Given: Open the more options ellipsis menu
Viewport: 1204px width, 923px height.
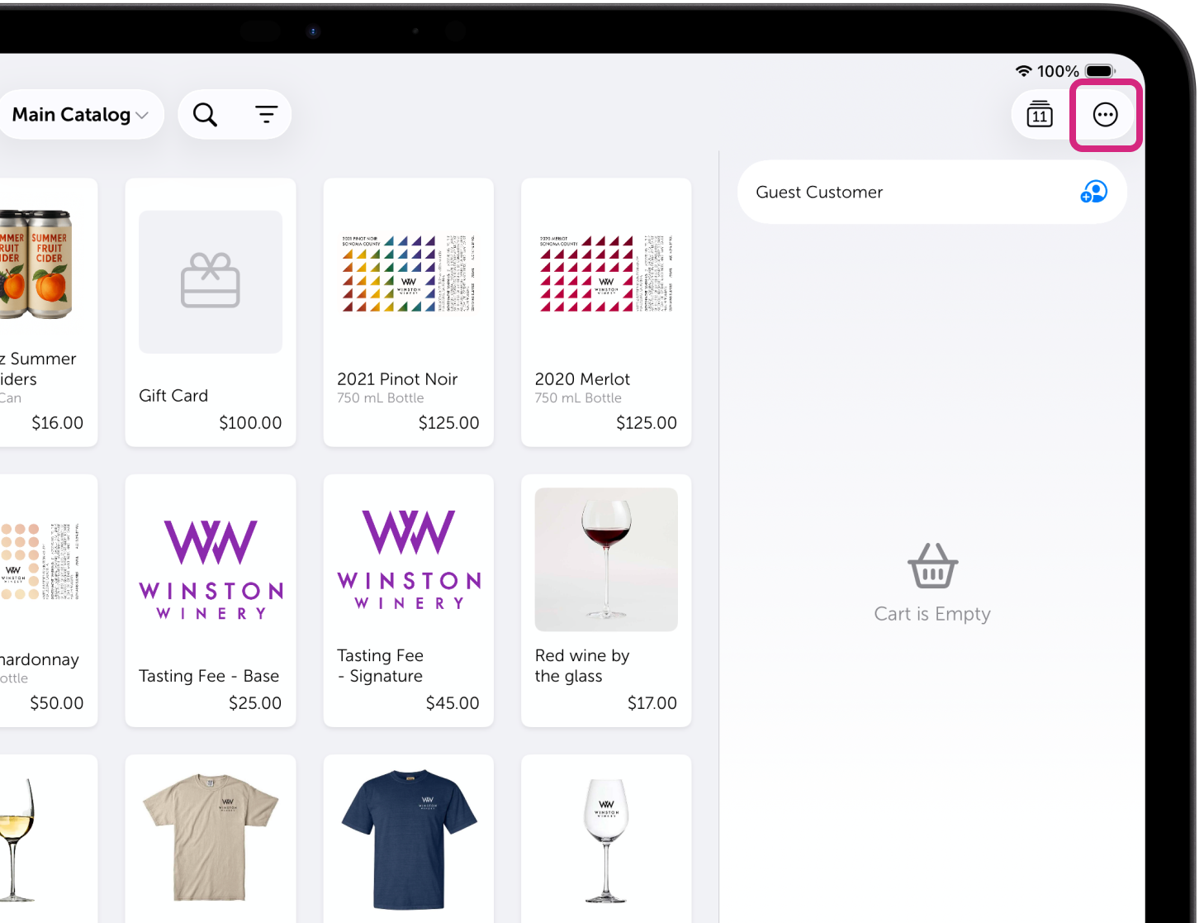Looking at the screenshot, I should pyautogui.click(x=1105, y=115).
